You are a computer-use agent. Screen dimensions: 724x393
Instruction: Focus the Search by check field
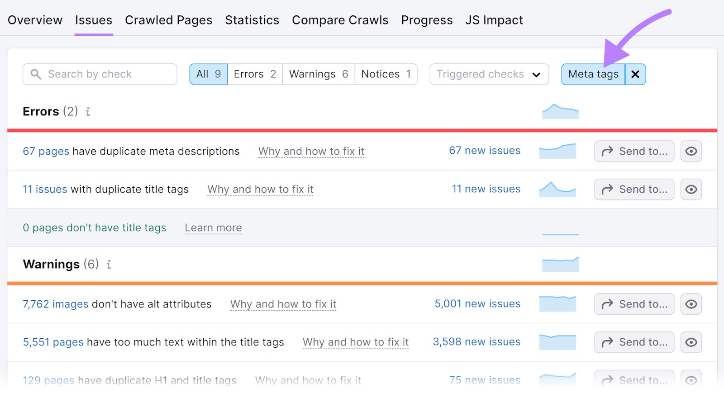[x=100, y=74]
